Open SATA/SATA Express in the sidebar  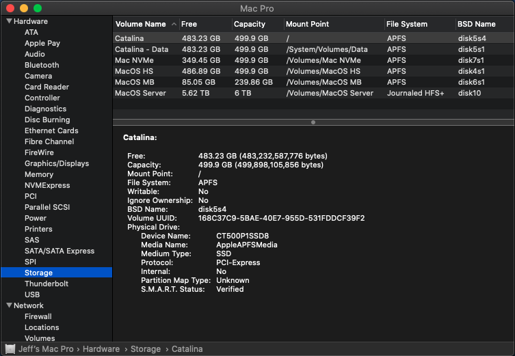click(60, 251)
